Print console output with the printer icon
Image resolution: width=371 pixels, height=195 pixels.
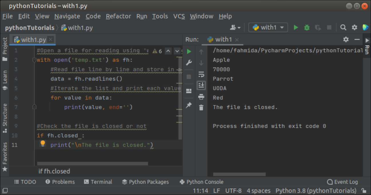click(x=201, y=97)
